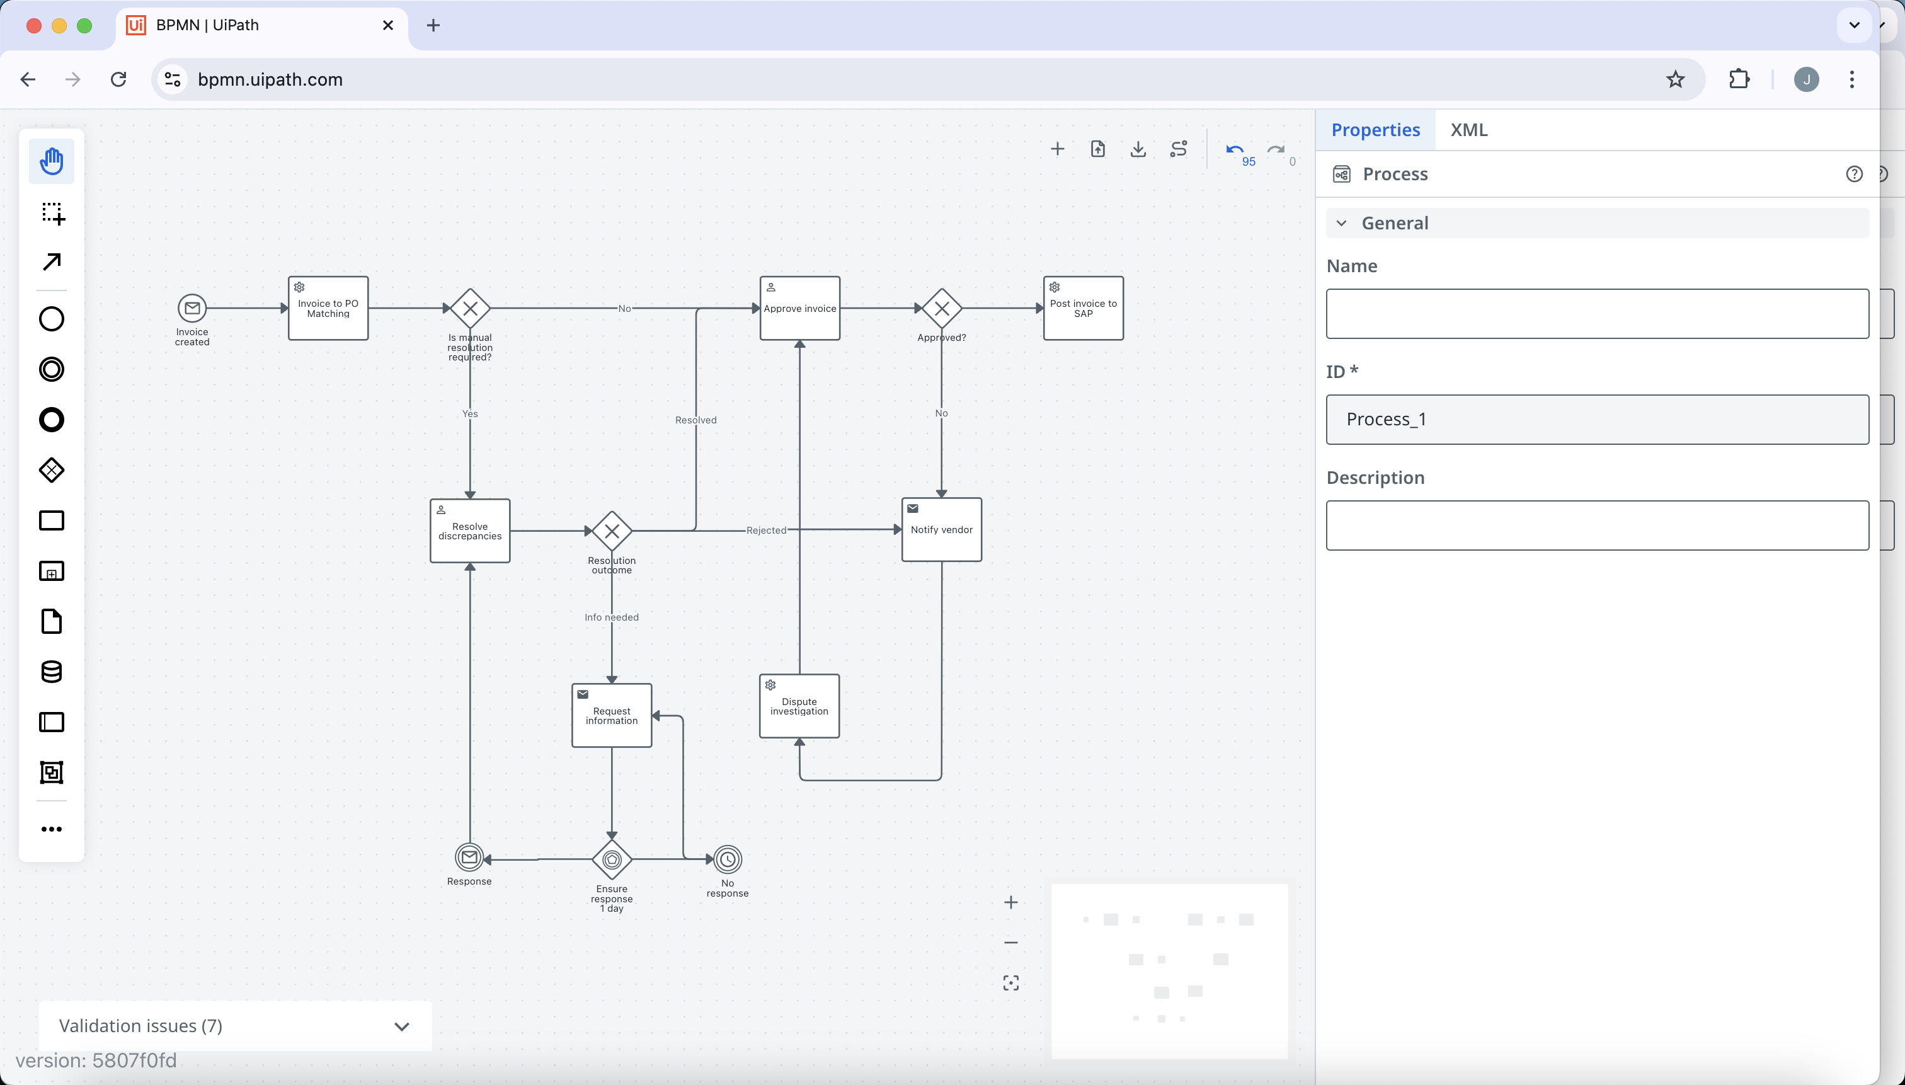Pick the Data object page icon
This screenshot has height=1085, width=1905.
52,621
